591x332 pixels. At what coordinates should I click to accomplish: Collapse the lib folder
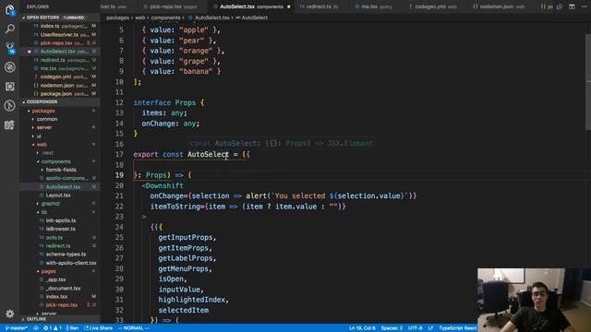click(x=44, y=212)
